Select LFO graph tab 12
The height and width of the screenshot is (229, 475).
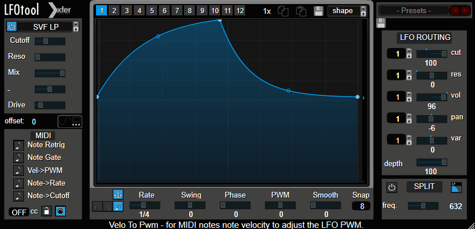tap(240, 11)
